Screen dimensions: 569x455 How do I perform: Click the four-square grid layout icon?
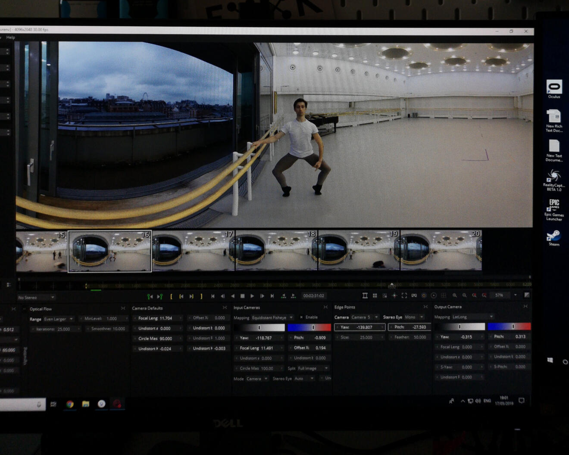(375, 296)
